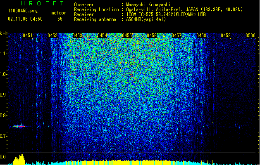260x165 pixels.
Task: Click the yellow signal-level peak at lower left
Action: [x=19, y=159]
